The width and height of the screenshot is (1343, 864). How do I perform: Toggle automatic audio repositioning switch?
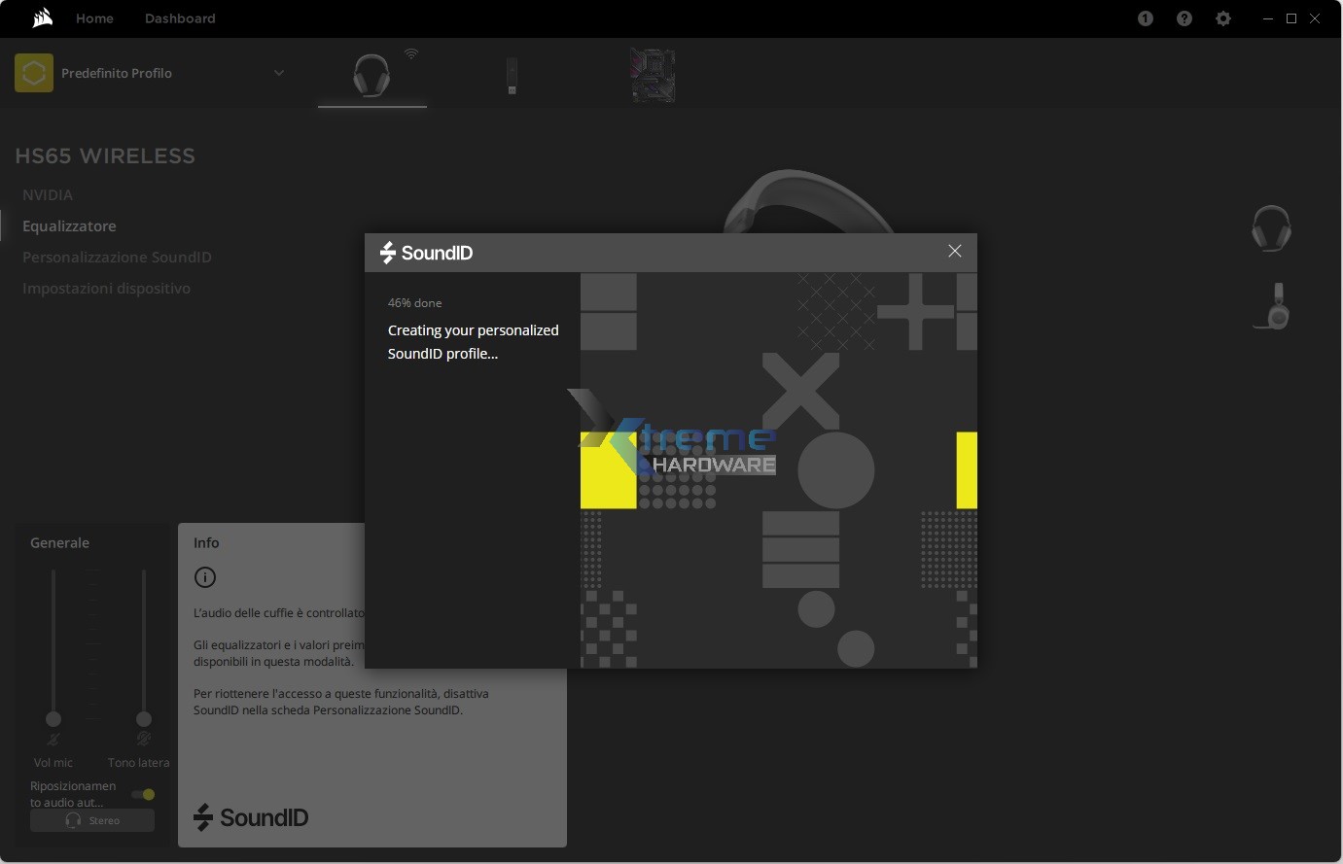[144, 794]
